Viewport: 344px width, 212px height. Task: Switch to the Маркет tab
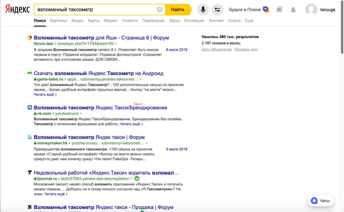coord(111,21)
